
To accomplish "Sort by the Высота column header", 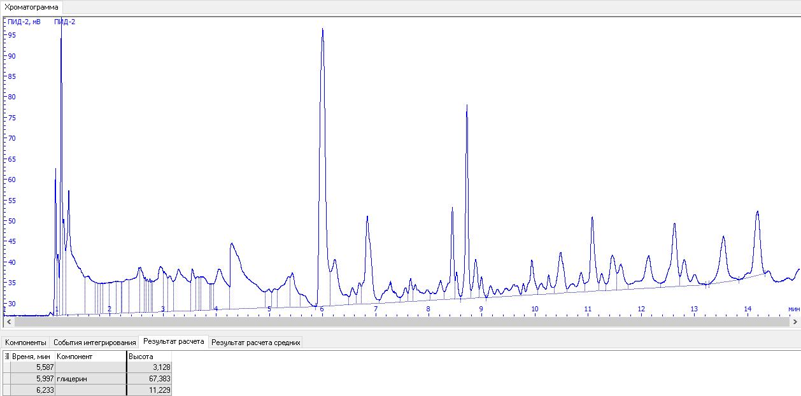I will point(149,357).
